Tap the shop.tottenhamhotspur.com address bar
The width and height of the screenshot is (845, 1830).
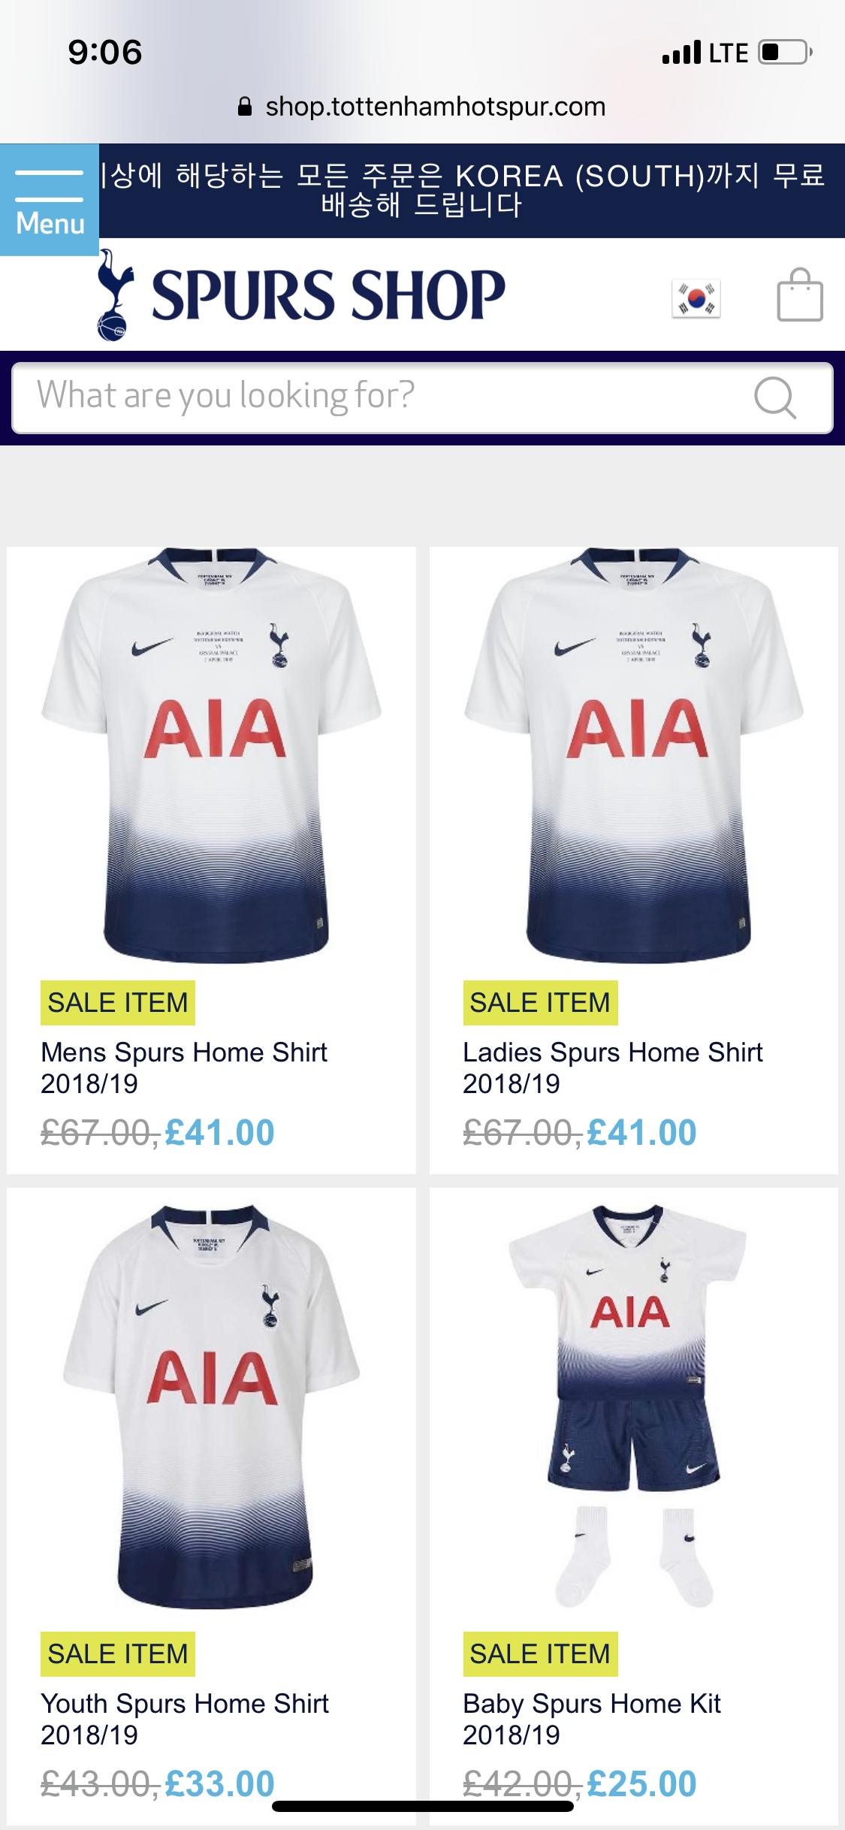(422, 107)
